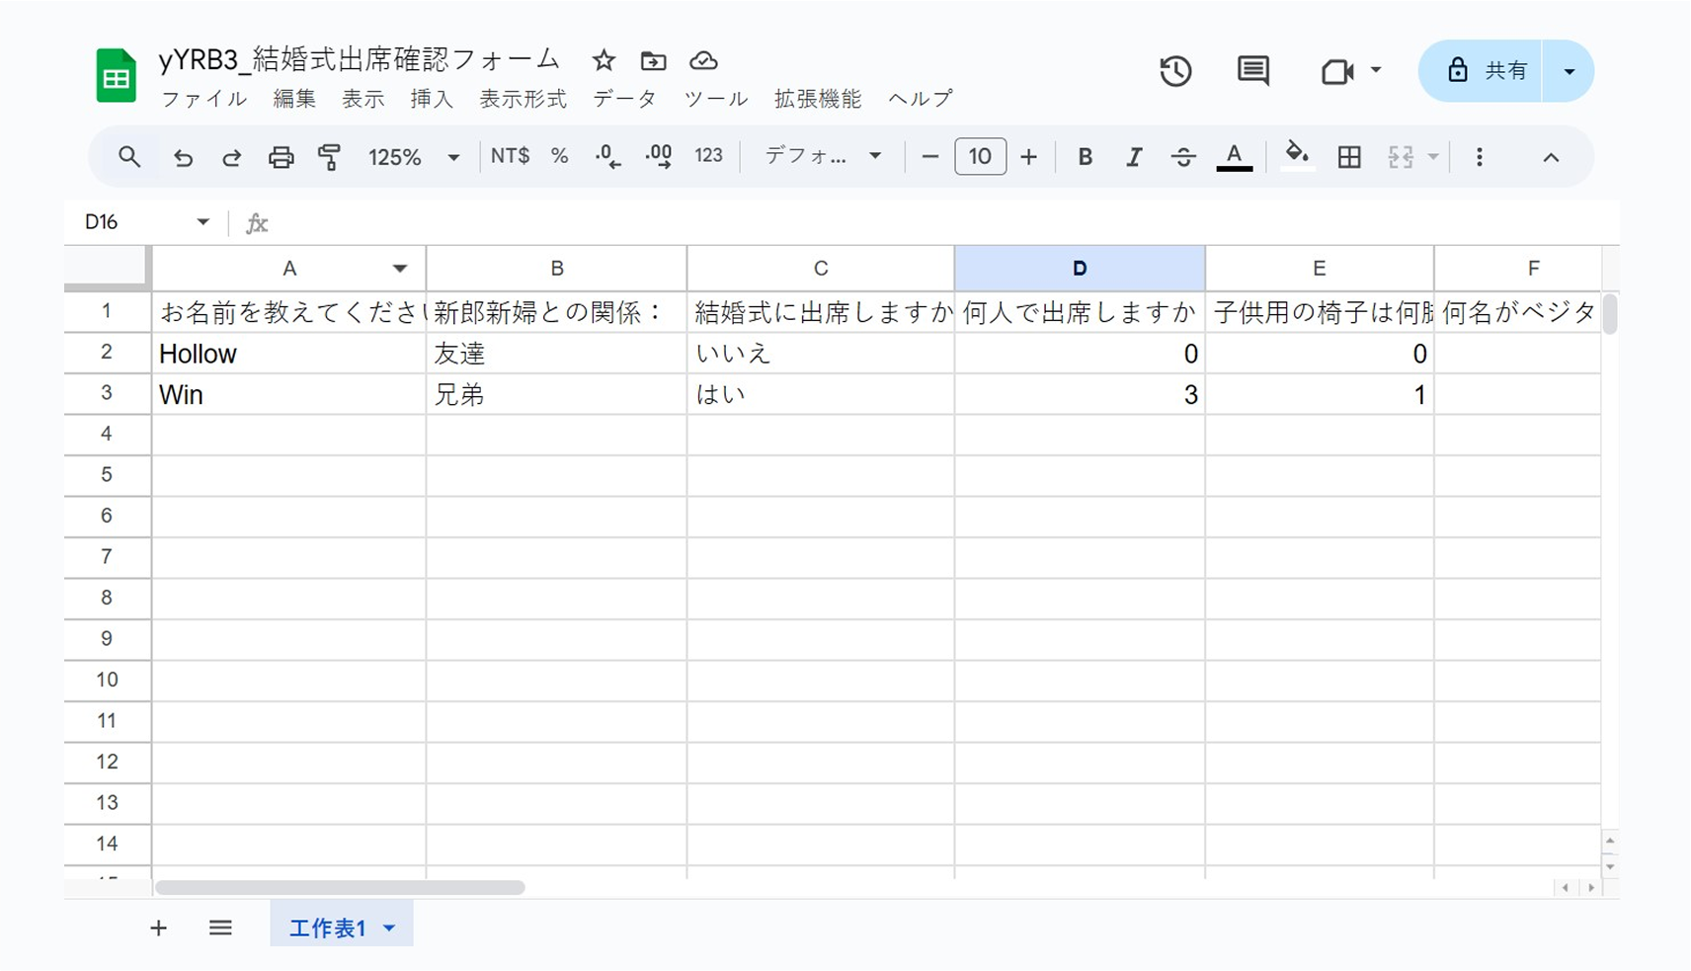Screen dimensions: 1691x971
Task: Star this spreadsheet document
Action: [x=604, y=60]
